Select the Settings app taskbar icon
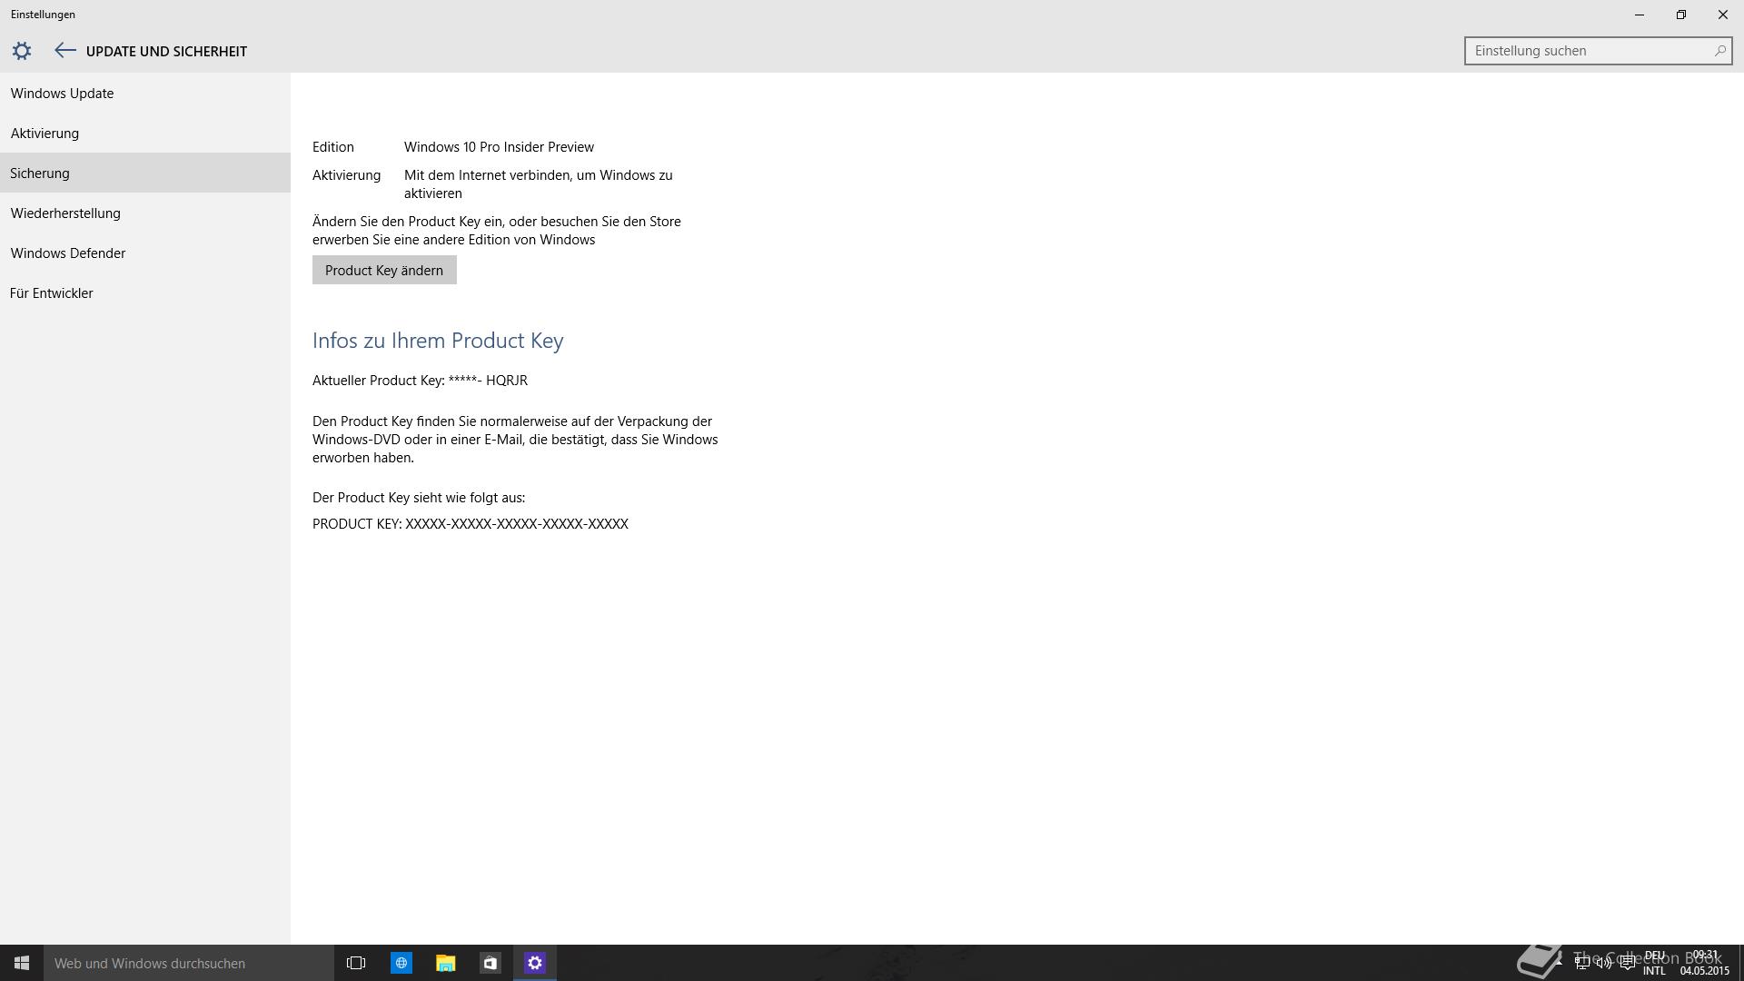 534,963
